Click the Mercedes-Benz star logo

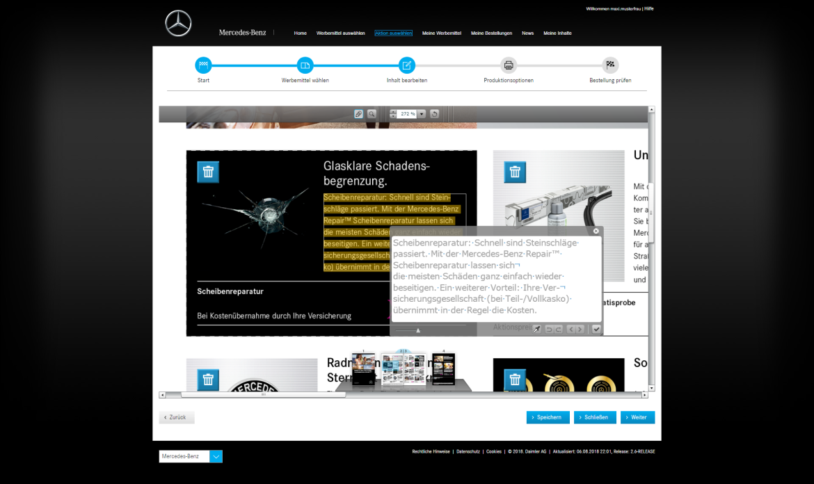pyautogui.click(x=178, y=24)
